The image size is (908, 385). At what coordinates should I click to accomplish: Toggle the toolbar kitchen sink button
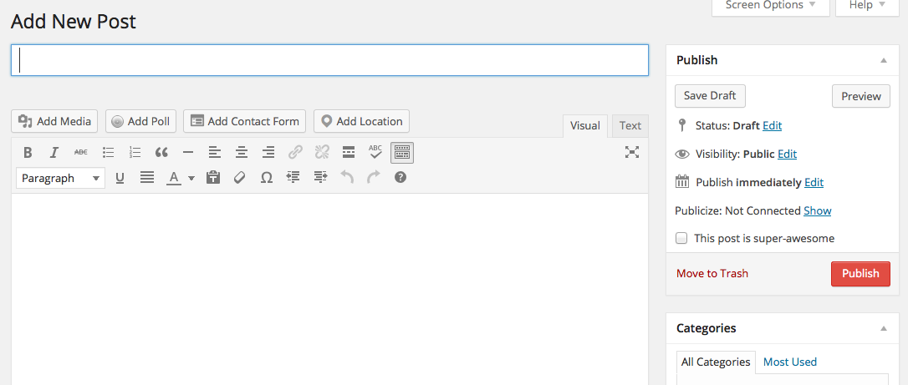[x=402, y=152]
